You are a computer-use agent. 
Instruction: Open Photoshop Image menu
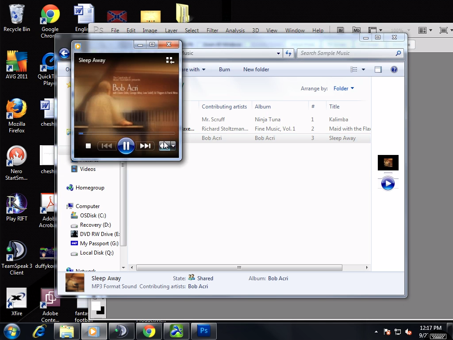click(150, 31)
